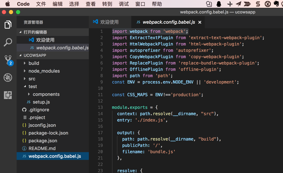The width and height of the screenshot is (283, 173).
Task: Open jsconfig.json file
Action: [53, 125]
